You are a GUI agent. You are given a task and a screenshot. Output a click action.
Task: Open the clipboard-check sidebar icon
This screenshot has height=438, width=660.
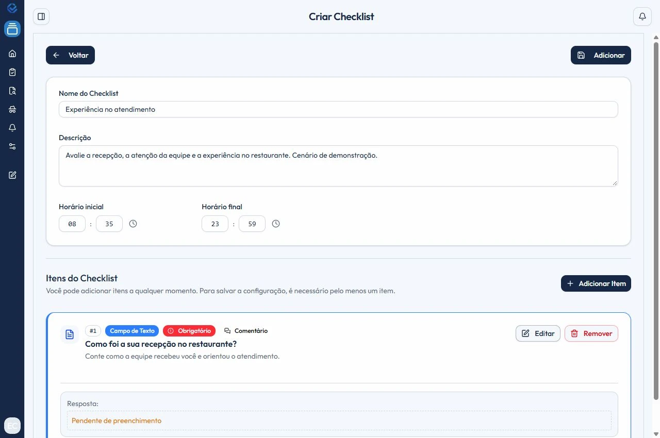[x=12, y=72]
